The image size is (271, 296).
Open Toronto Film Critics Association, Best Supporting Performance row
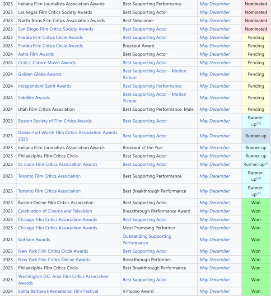(x=49, y=176)
